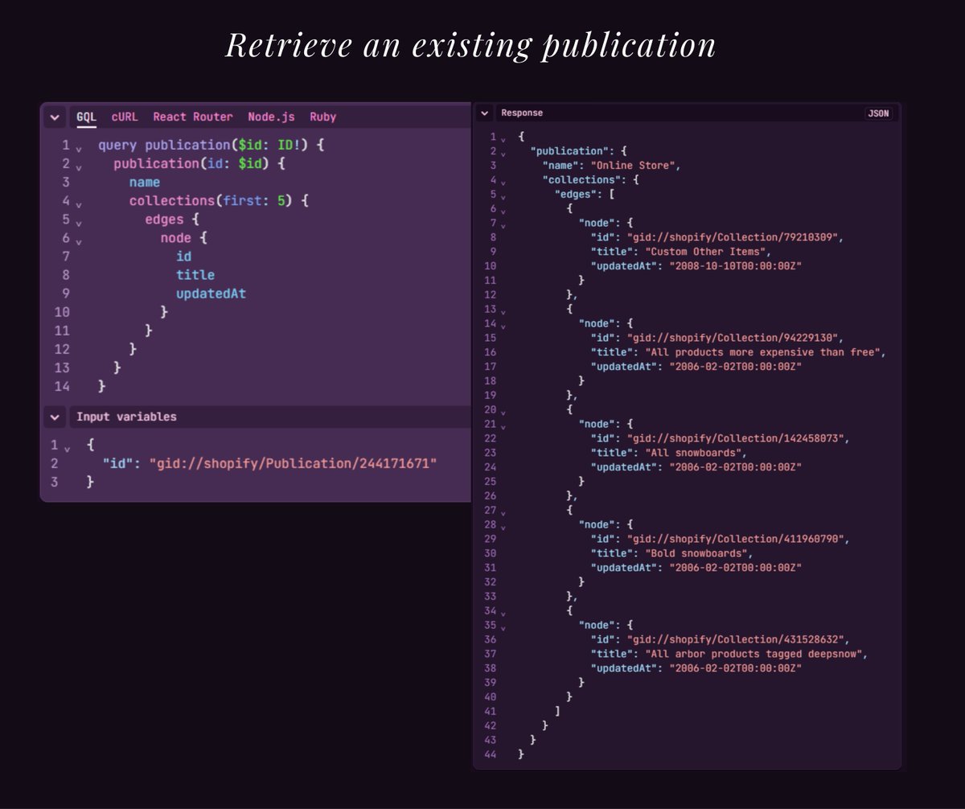The image size is (965, 809).
Task: Collapse the GQL code panel chevron
Action: (x=54, y=117)
